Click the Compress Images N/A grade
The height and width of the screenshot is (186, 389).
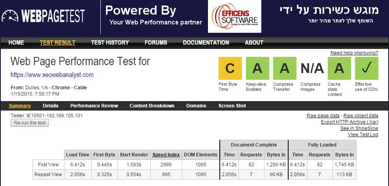click(x=312, y=68)
